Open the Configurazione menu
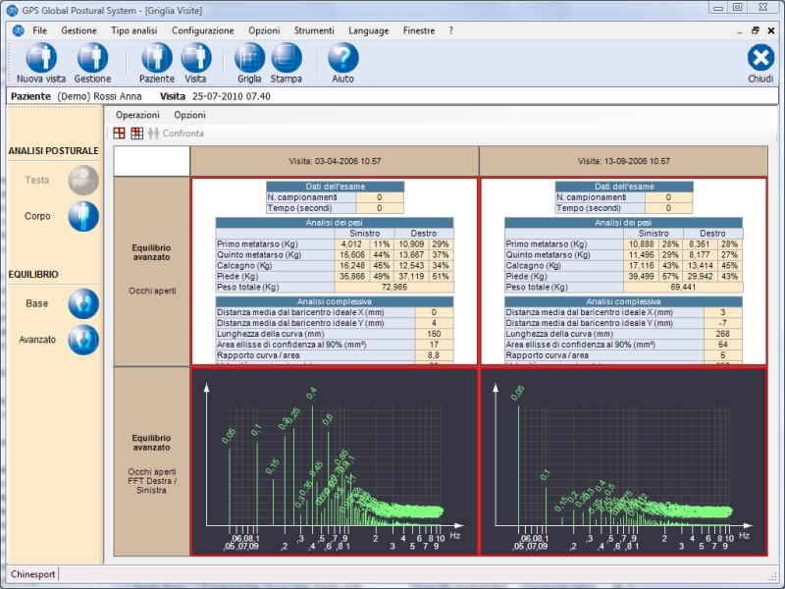785x589 pixels. point(203,30)
